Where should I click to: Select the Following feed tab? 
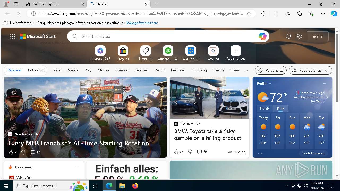coord(36,70)
